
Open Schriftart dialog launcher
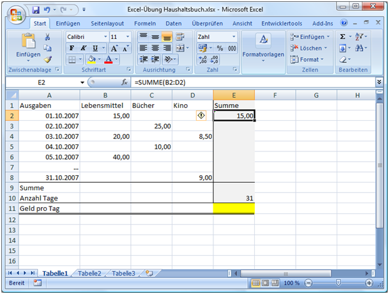click(129, 70)
